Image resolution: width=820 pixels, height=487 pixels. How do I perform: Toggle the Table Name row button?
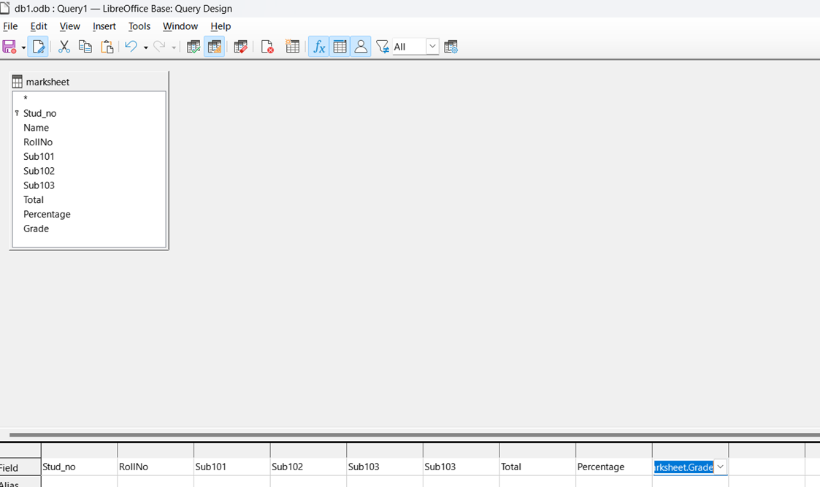tap(340, 47)
